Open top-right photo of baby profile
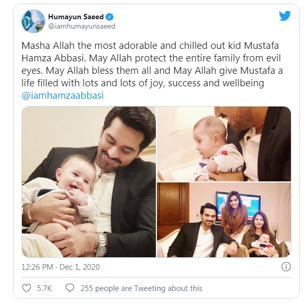 [x=224, y=144]
